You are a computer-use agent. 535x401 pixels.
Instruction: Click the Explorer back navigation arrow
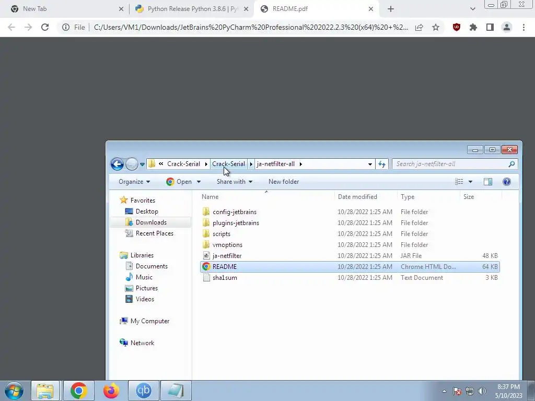tap(117, 164)
